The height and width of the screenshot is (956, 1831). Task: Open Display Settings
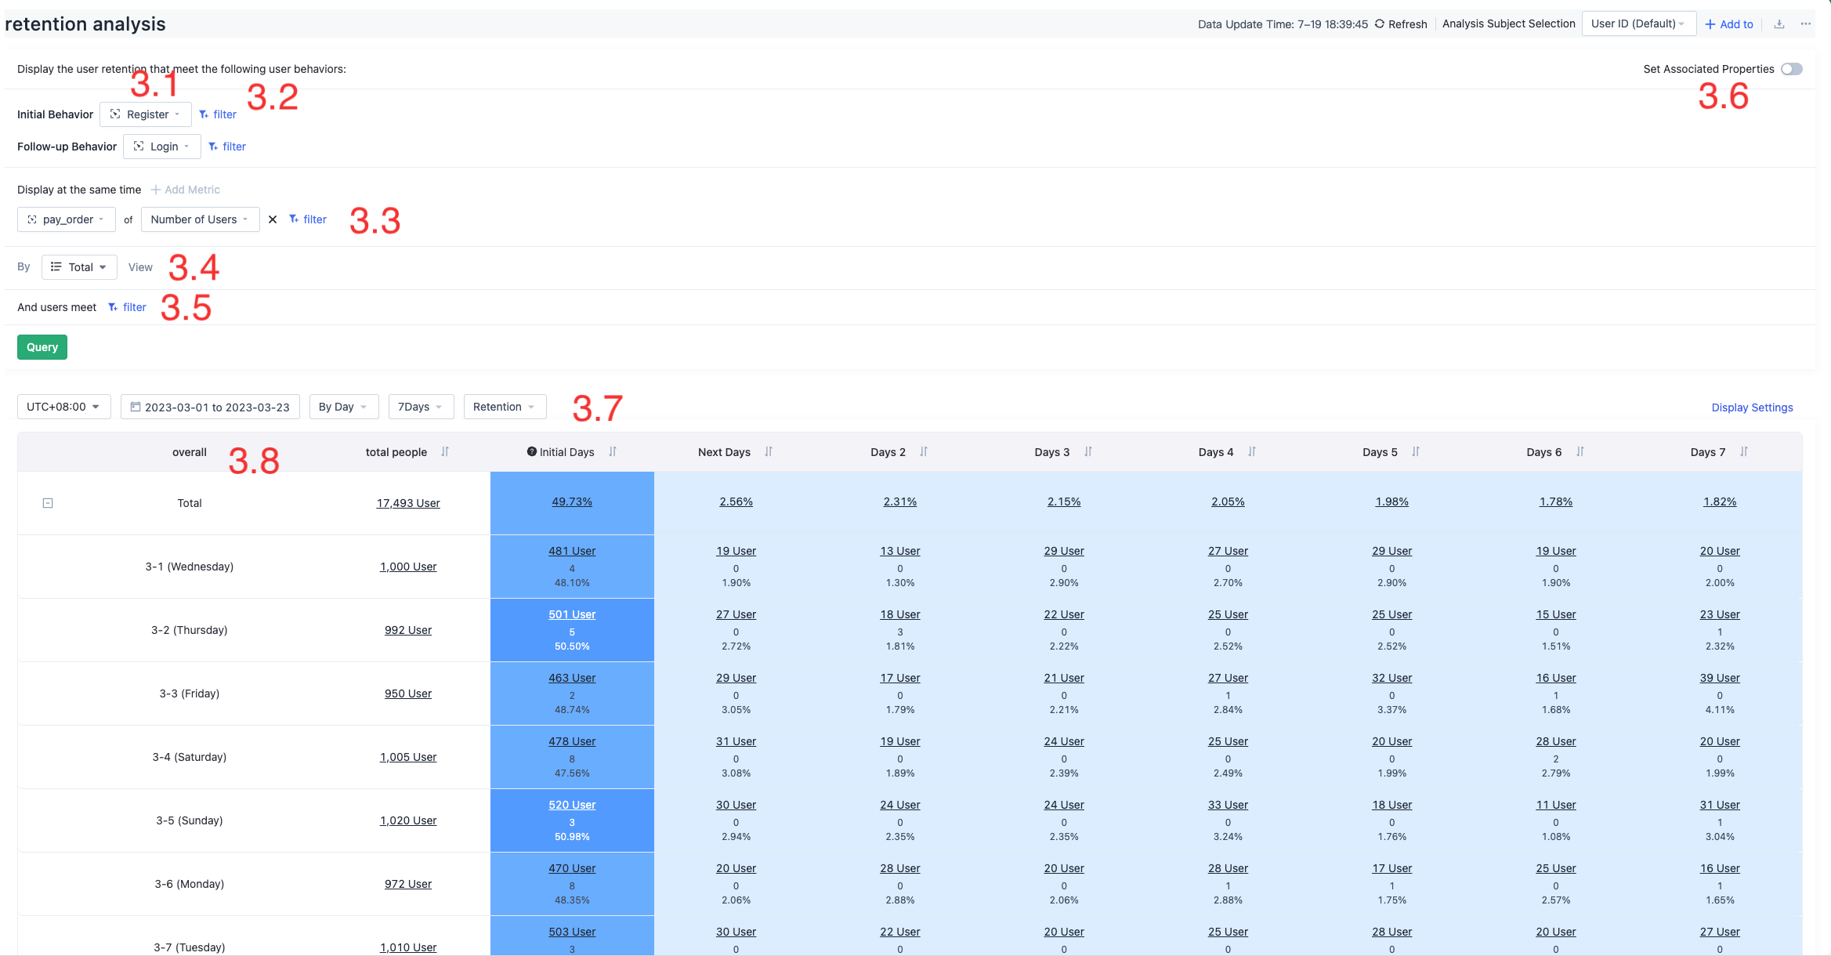tap(1752, 407)
